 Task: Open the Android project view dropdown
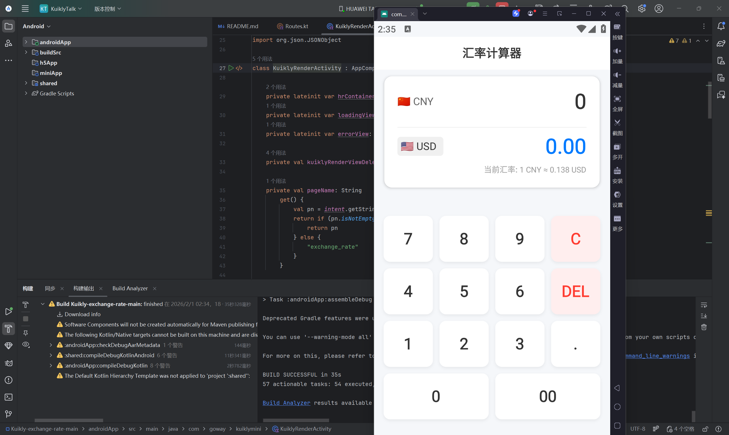pyautogui.click(x=37, y=26)
